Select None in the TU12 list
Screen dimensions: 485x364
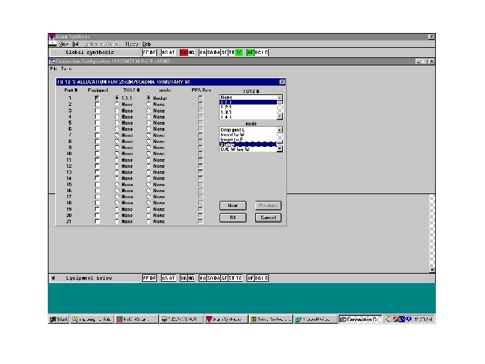[248, 98]
